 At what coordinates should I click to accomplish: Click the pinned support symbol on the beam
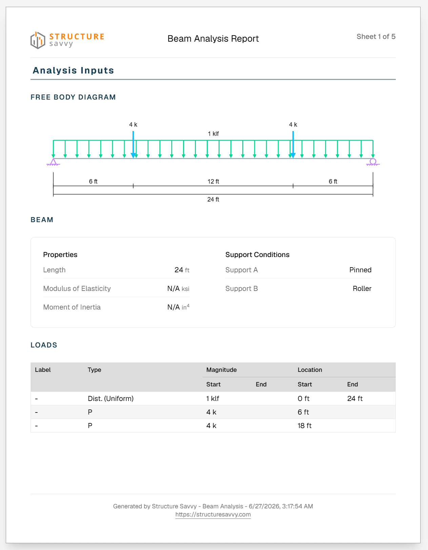[53, 162]
